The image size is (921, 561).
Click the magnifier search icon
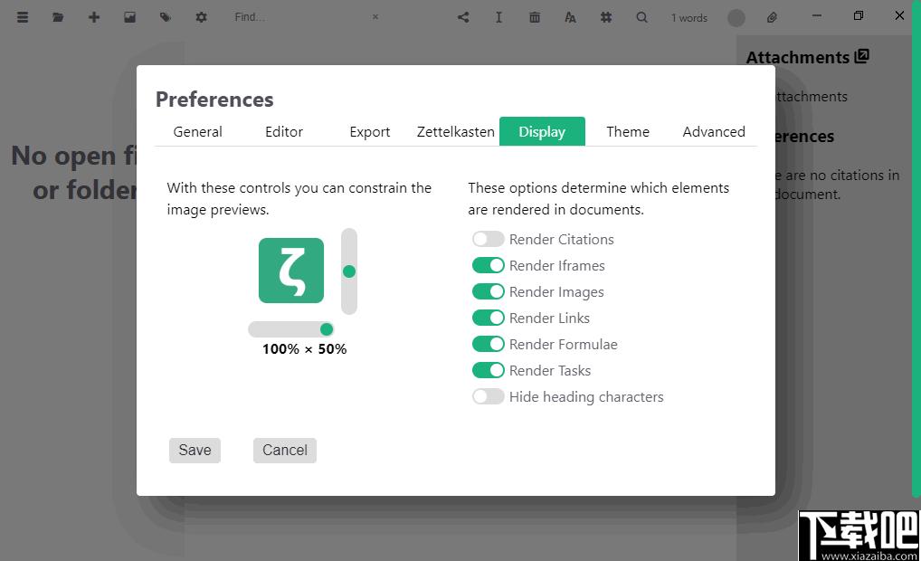(641, 17)
